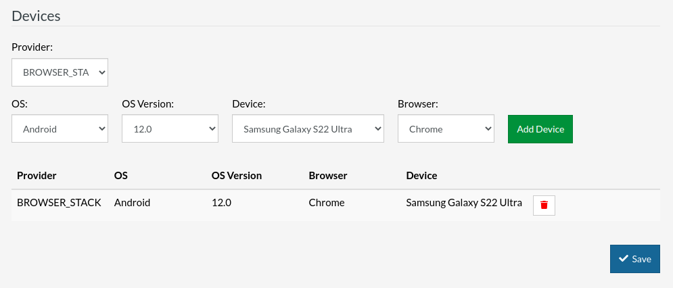This screenshot has width=673, height=288.
Task: Click the Save button
Action: tap(634, 259)
